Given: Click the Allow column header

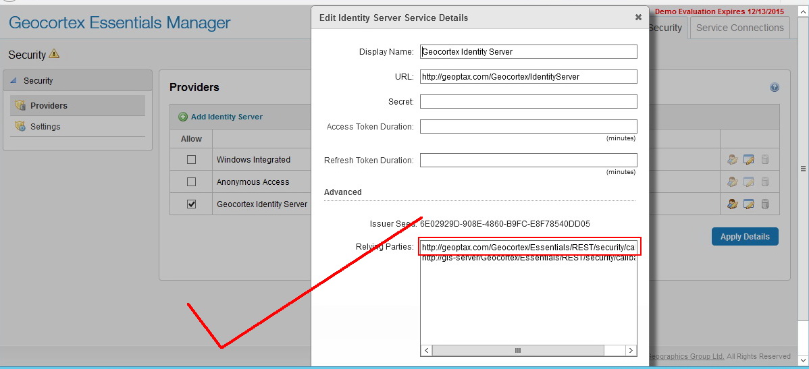Looking at the screenshot, I should pyautogui.click(x=191, y=139).
